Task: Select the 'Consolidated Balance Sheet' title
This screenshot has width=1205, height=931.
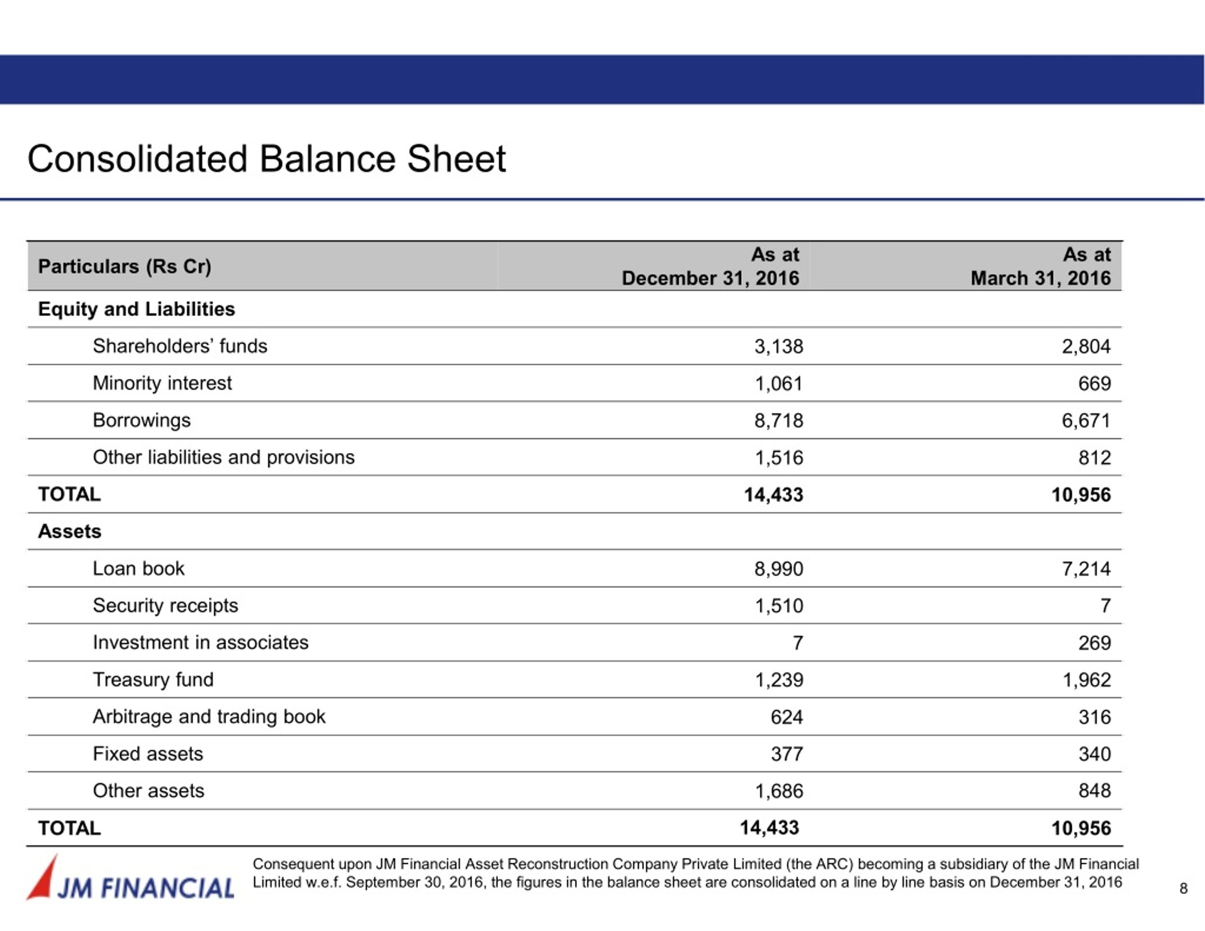Action: (266, 159)
